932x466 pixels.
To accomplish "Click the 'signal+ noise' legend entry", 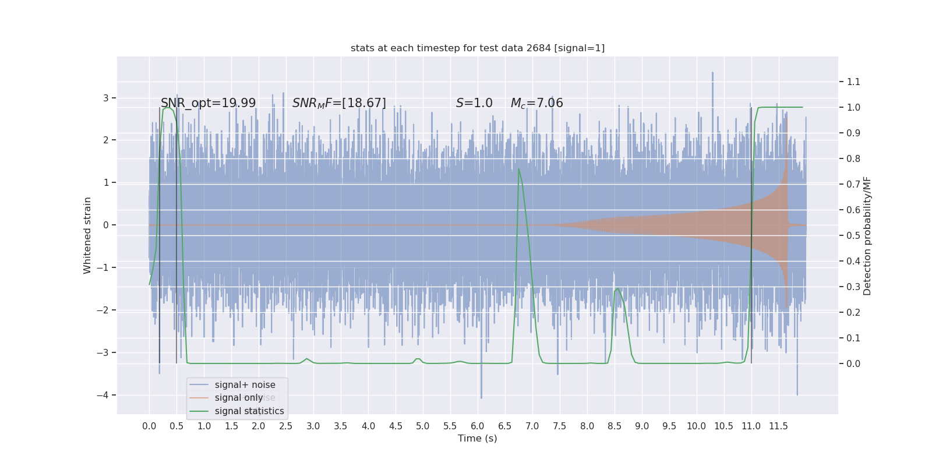I will 245,385.
